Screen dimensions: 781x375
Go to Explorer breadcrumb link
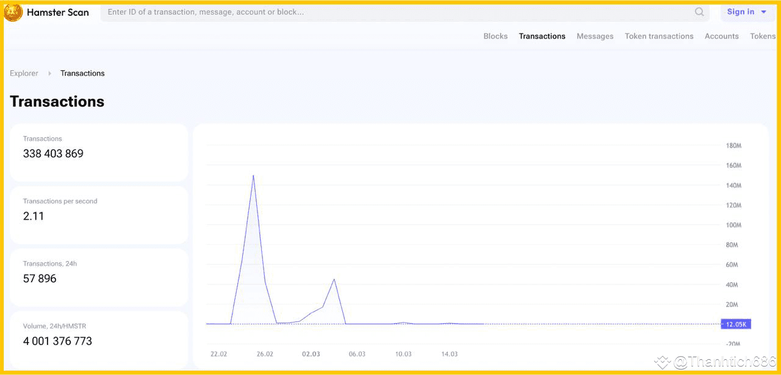point(24,73)
